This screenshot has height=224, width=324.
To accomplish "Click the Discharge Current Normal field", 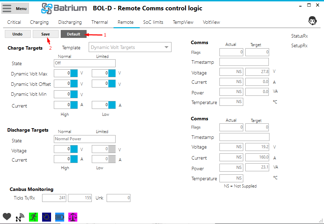I will click(62, 159).
